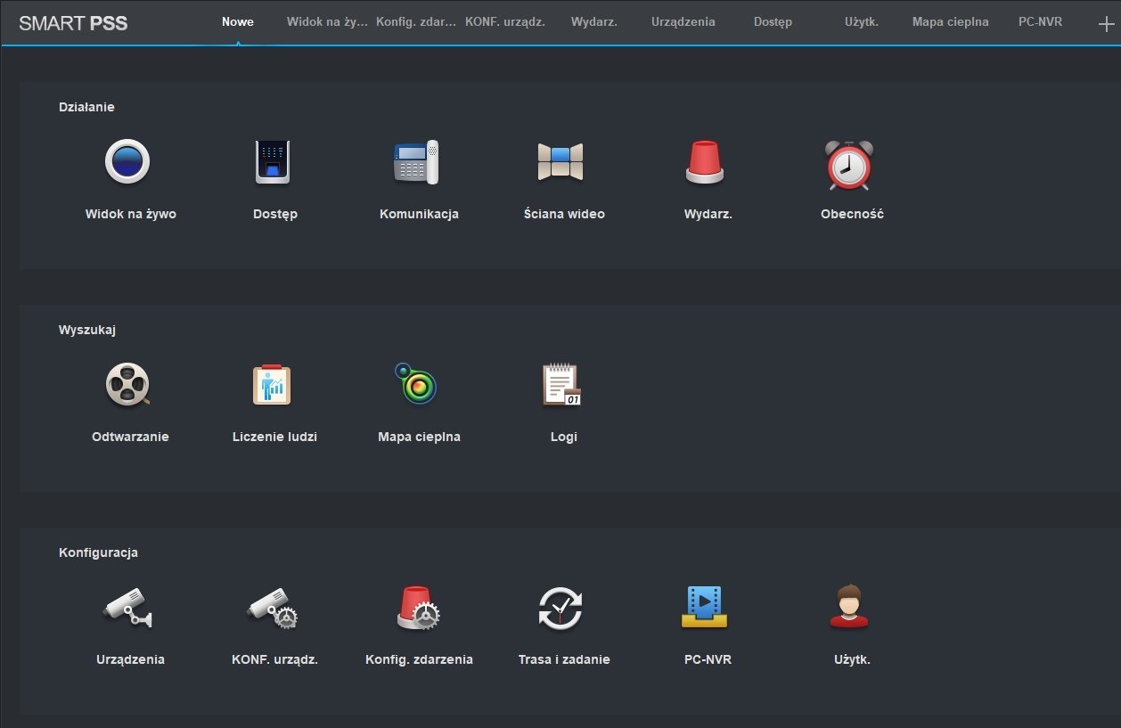Open the Logi notepad icon
This screenshot has height=728, width=1121.
[x=561, y=385]
